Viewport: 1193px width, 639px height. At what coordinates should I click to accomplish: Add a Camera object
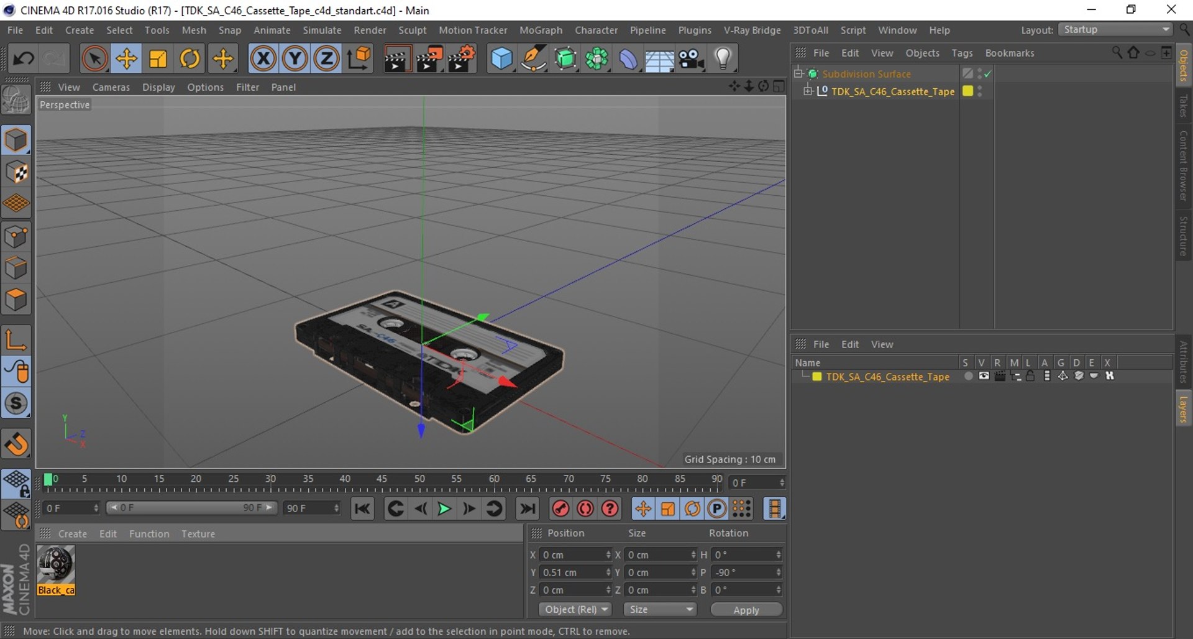click(691, 59)
